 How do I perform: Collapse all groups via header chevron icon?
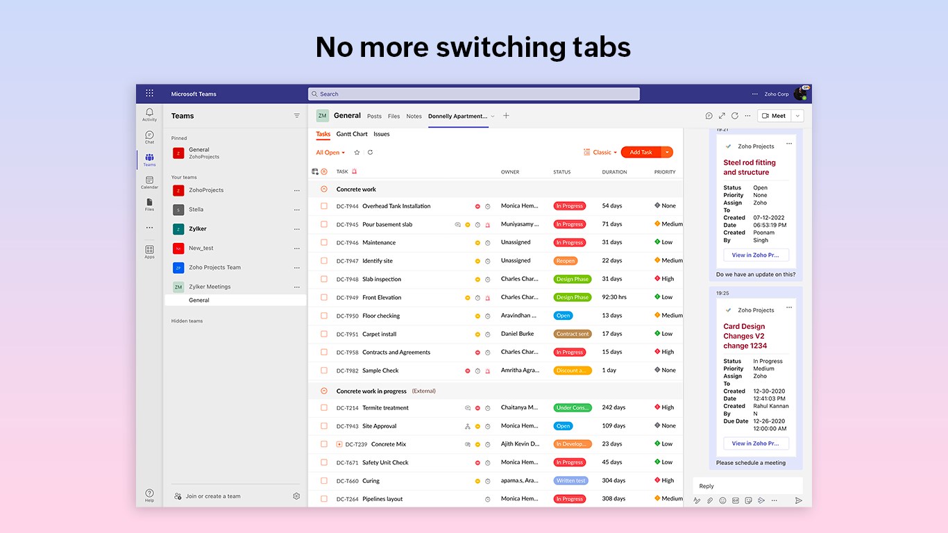tap(324, 171)
